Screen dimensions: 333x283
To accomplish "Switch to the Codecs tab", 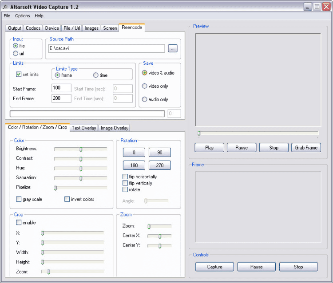I will [33, 28].
